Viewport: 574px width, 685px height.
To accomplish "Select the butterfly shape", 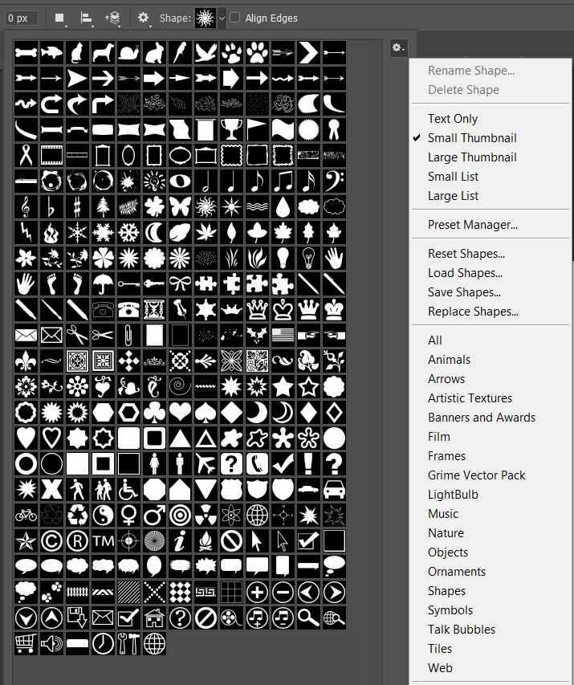I will (x=180, y=207).
